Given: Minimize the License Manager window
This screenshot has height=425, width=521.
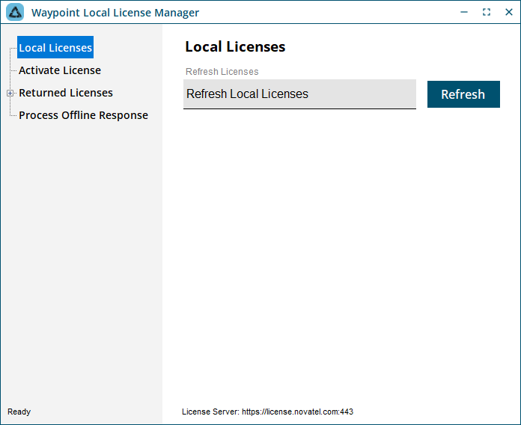Looking at the screenshot, I should 464,12.
